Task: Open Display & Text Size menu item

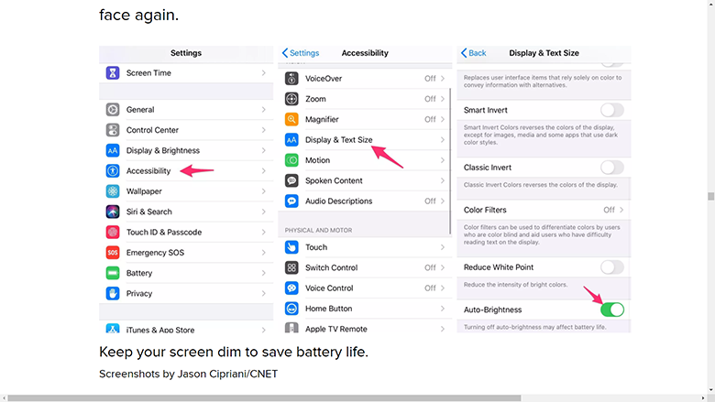Action: coord(339,140)
